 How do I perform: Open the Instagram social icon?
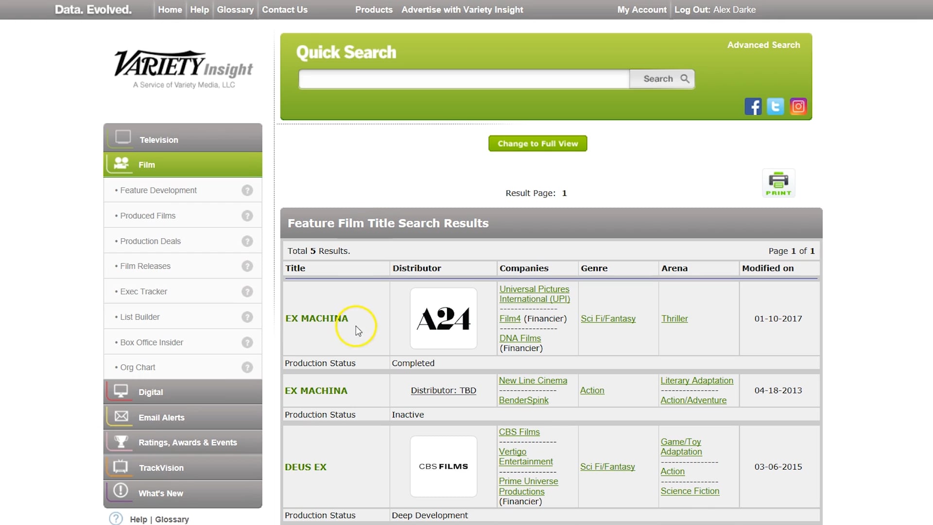pyautogui.click(x=798, y=106)
